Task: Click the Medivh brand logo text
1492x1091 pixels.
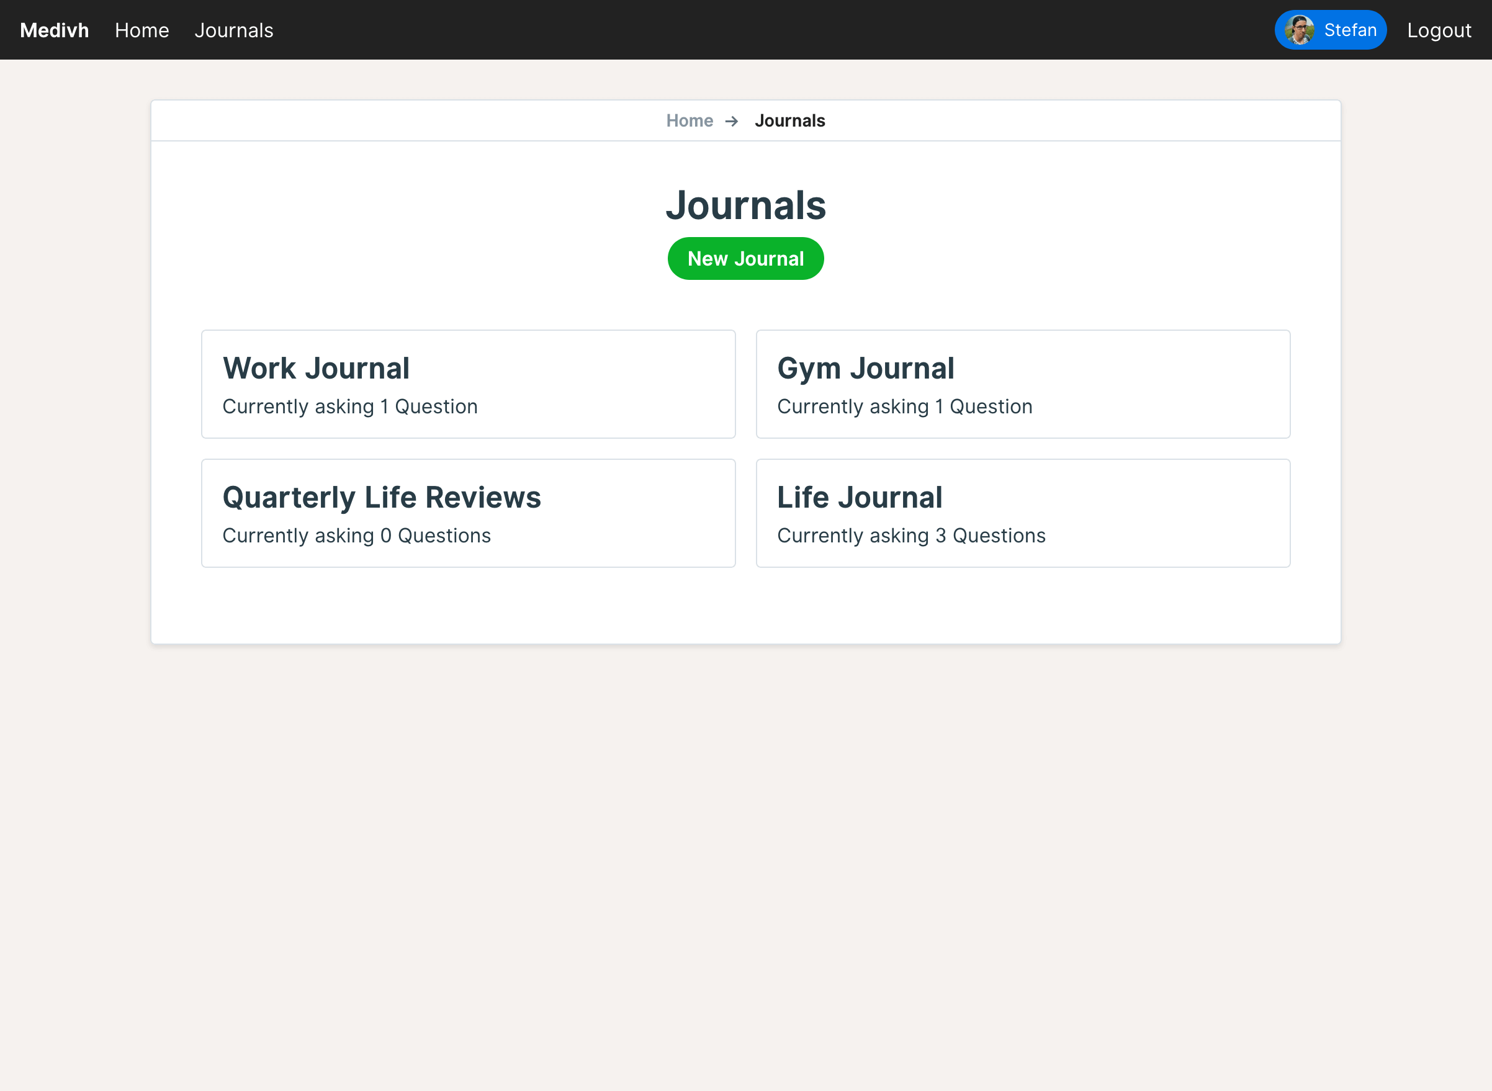Action: pos(53,30)
